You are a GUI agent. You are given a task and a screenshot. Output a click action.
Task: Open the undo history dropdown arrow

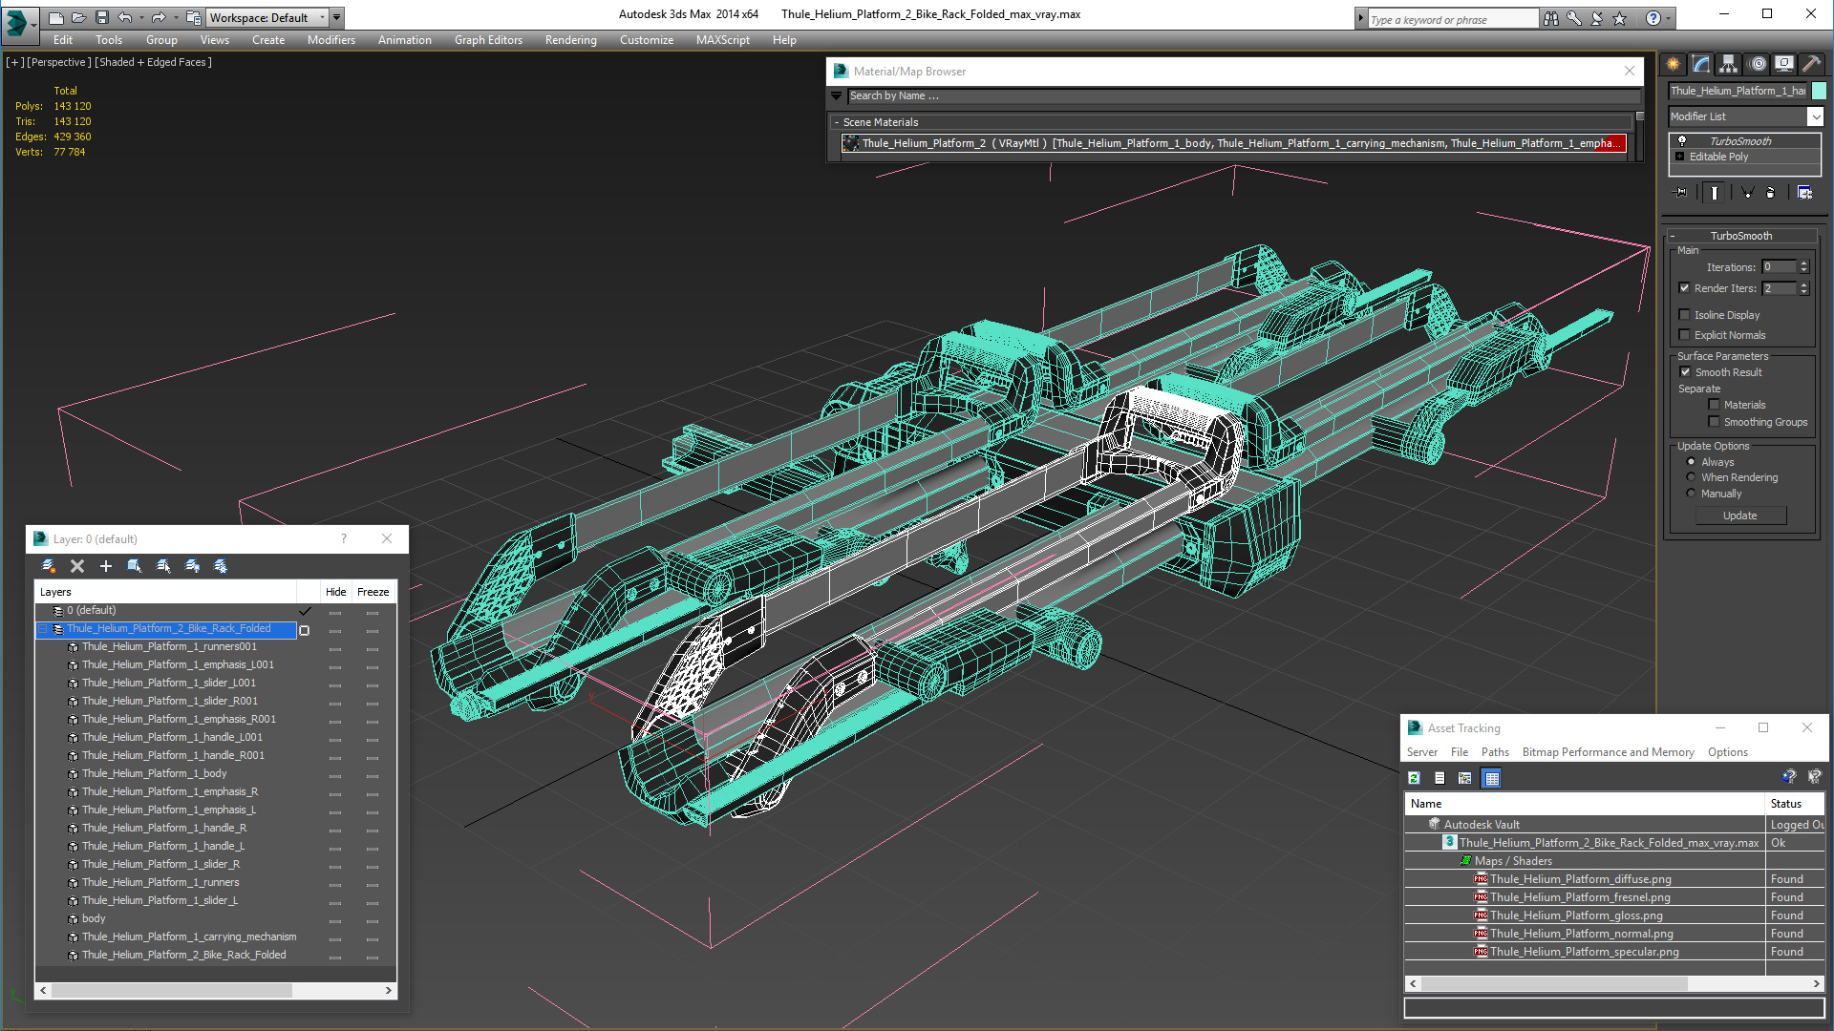[x=141, y=17]
